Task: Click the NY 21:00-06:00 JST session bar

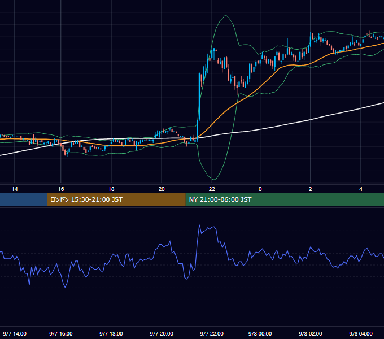Action: tap(285, 199)
